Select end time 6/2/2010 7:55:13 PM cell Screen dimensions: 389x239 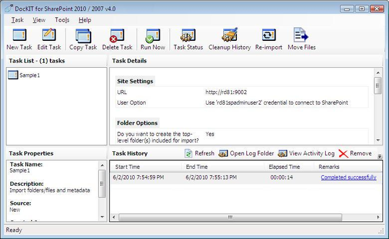(x=211, y=177)
